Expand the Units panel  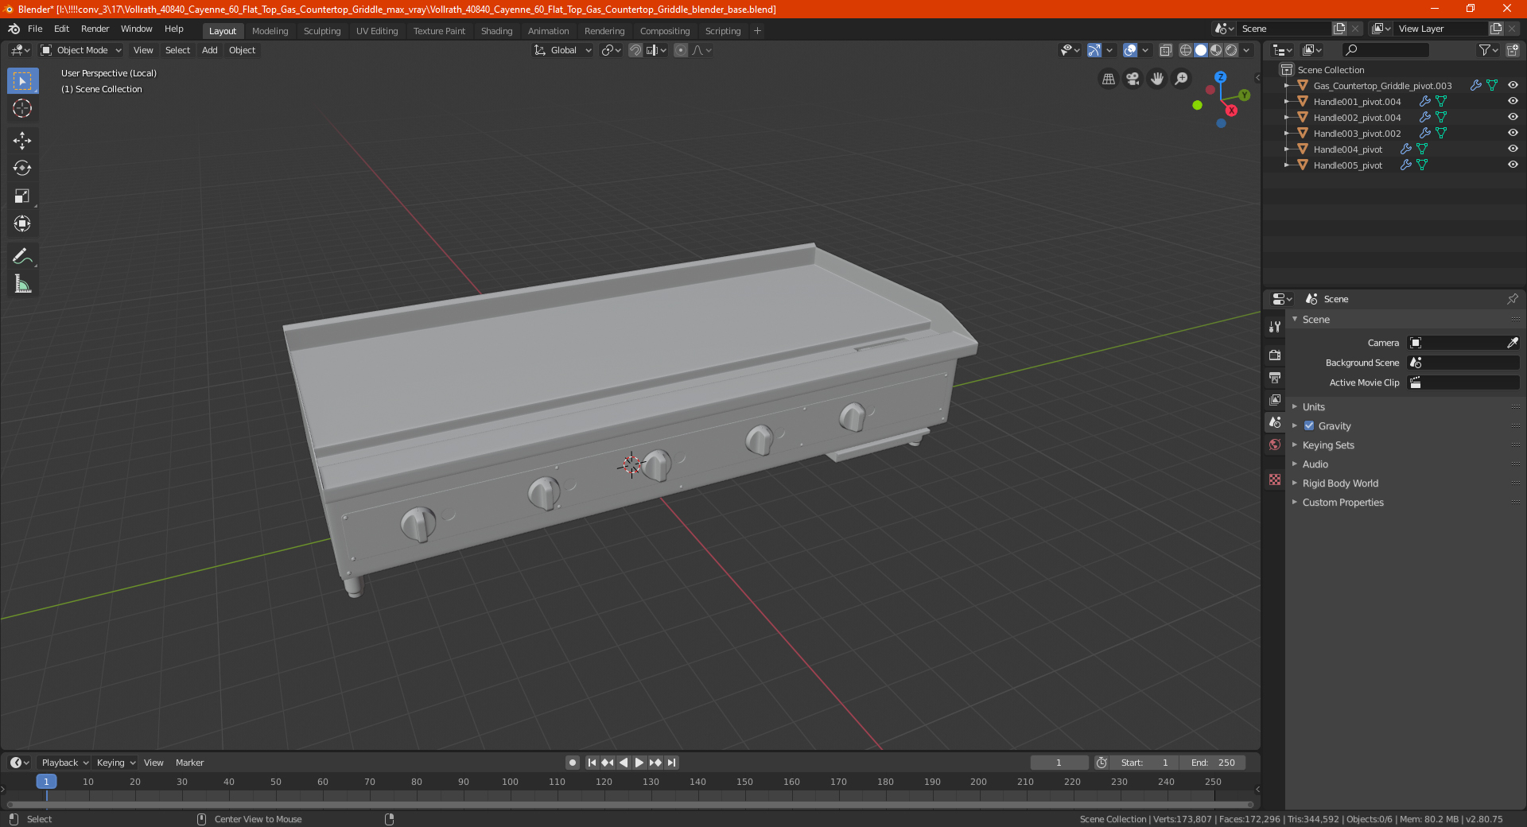[1313, 406]
